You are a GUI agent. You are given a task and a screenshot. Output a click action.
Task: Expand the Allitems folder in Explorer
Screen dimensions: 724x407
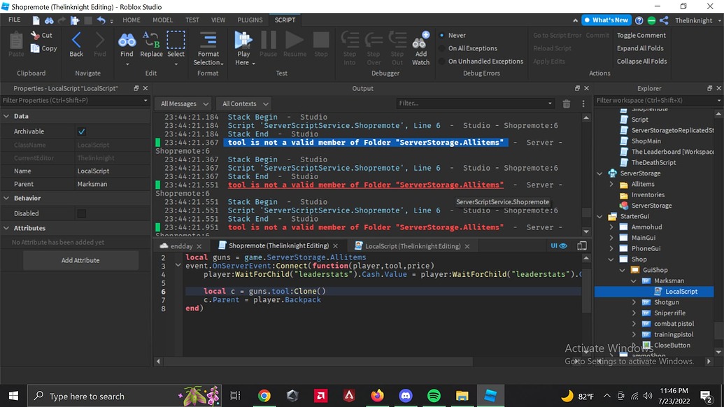click(611, 184)
